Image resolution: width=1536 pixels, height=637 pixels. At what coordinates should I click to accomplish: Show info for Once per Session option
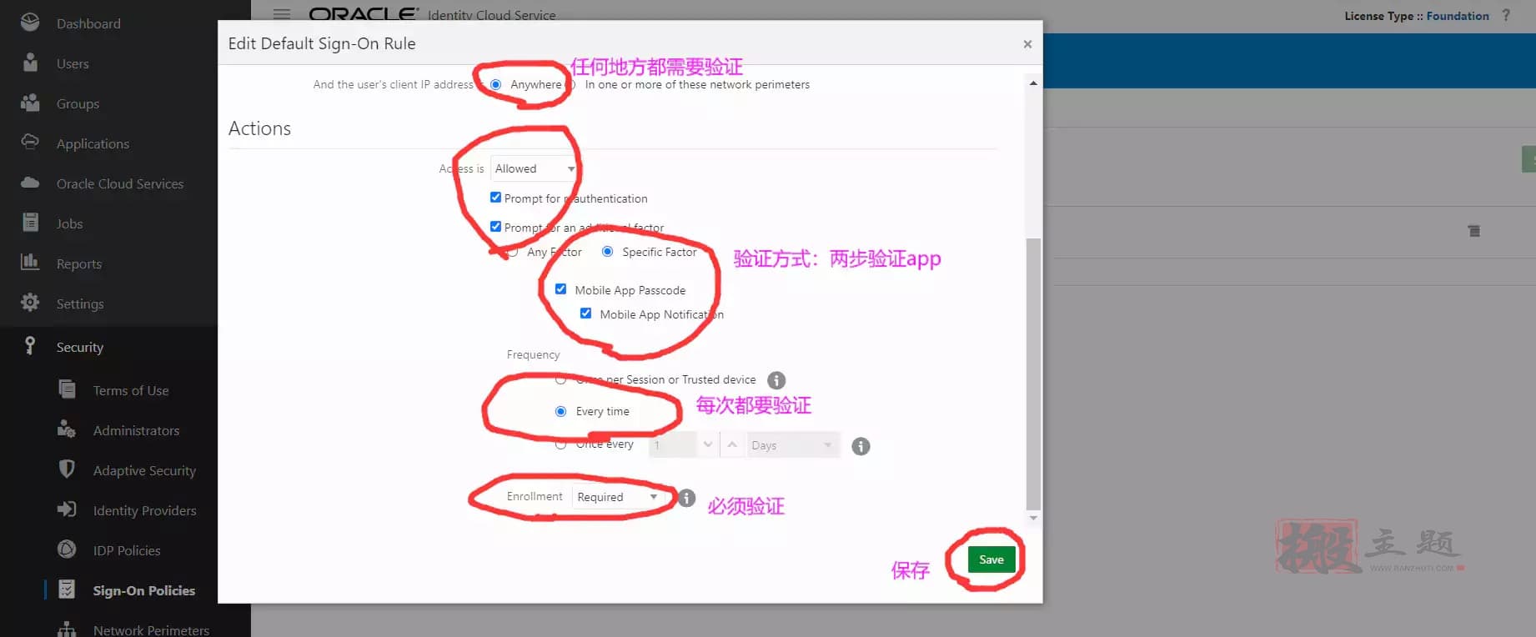(x=776, y=380)
